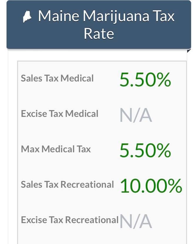Click the N/A value for Excise Tax Recreational
The height and width of the screenshot is (244, 195).
pos(136,221)
